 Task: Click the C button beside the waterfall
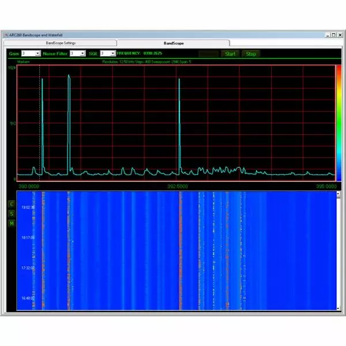[10, 204]
